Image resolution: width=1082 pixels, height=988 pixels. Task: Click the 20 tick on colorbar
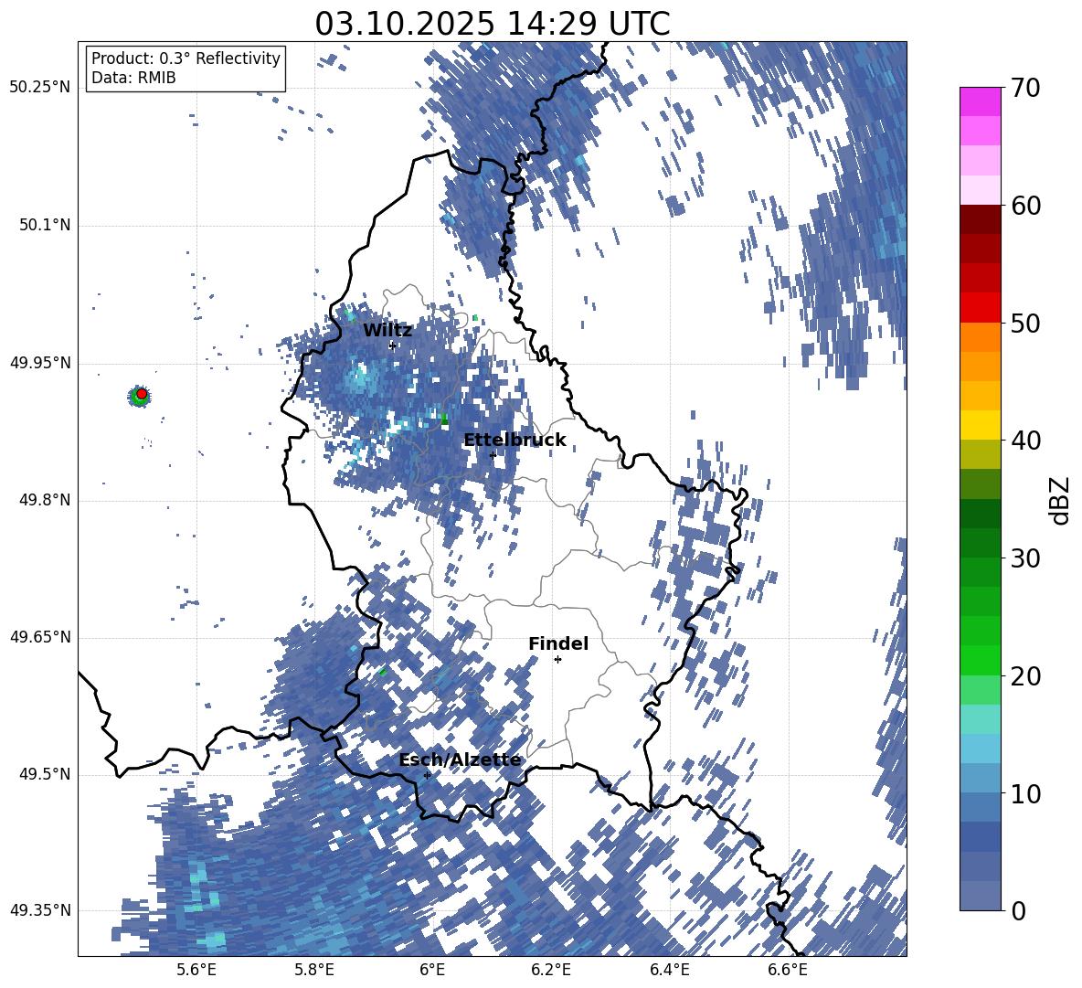tap(1025, 675)
